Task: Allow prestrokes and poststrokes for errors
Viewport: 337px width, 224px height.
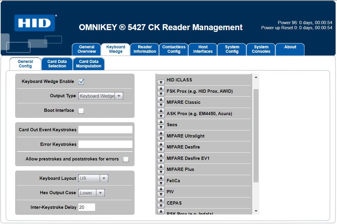Action: pos(126,159)
